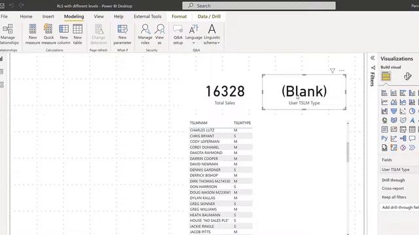Sort by TSLMNAM column header
The image size is (419, 235).
tap(198, 123)
